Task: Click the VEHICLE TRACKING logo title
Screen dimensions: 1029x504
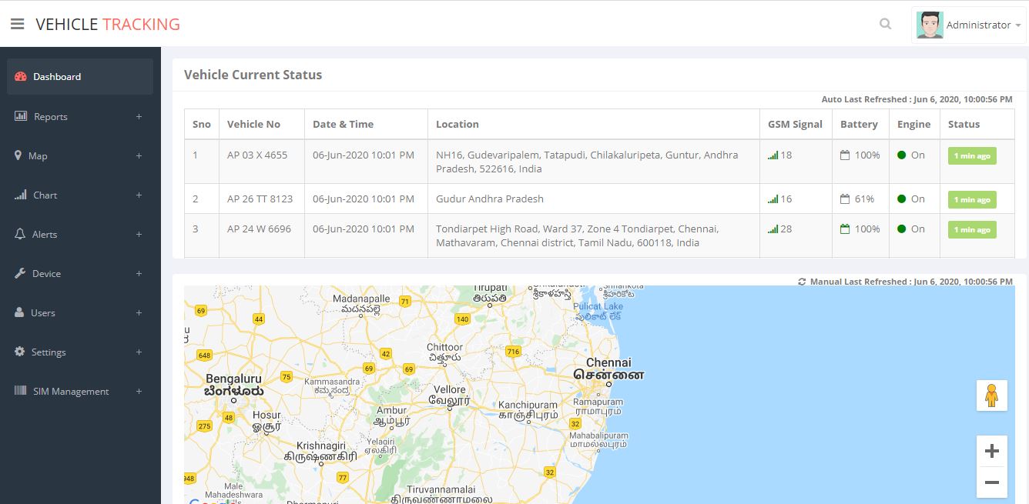Action: point(108,25)
